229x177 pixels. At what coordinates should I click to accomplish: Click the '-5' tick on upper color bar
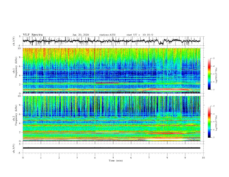click(x=213, y=74)
